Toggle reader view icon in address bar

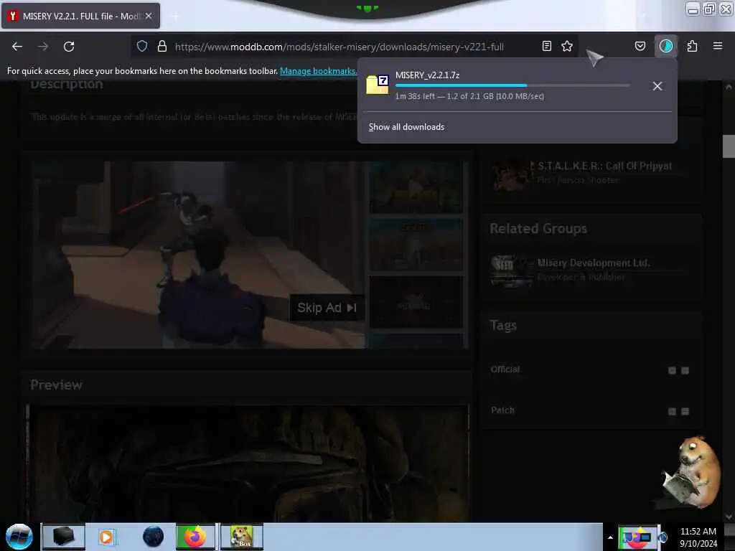546,46
